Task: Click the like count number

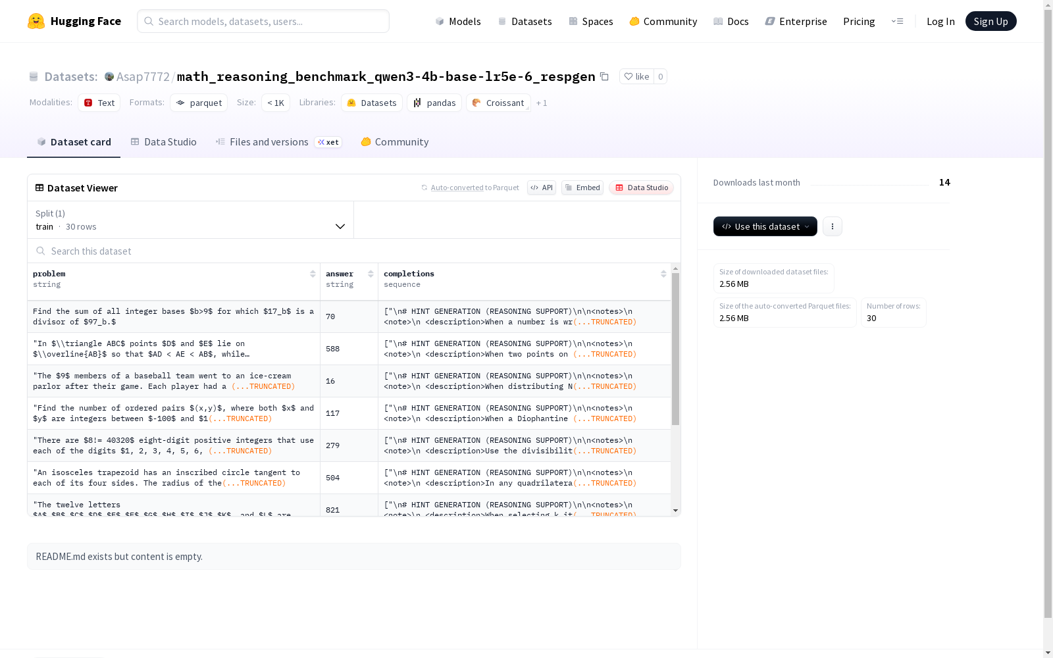Action: click(661, 76)
